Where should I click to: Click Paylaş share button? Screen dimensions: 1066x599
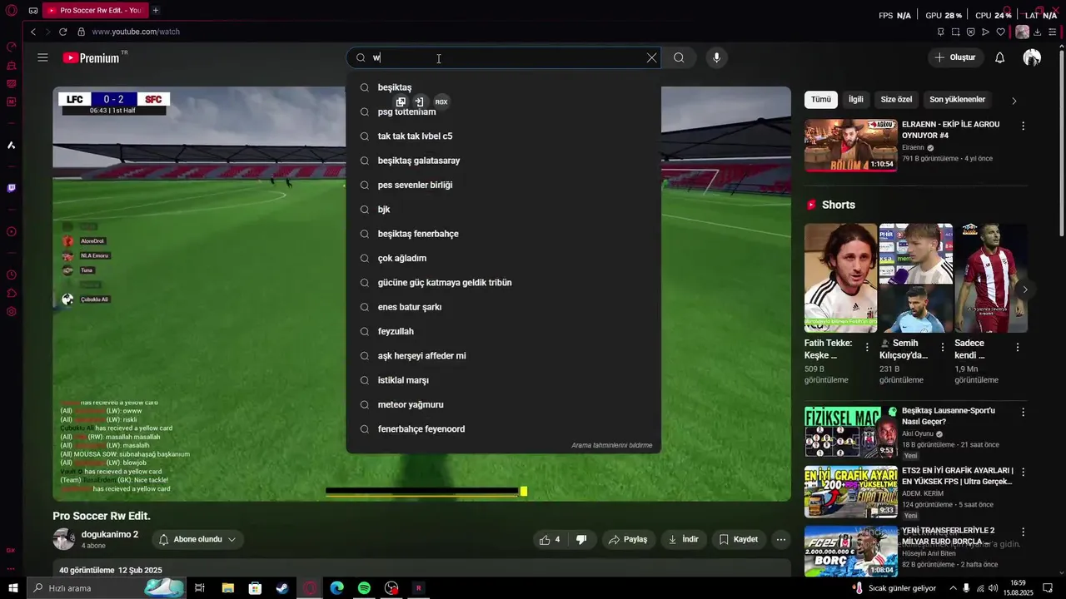point(628,539)
